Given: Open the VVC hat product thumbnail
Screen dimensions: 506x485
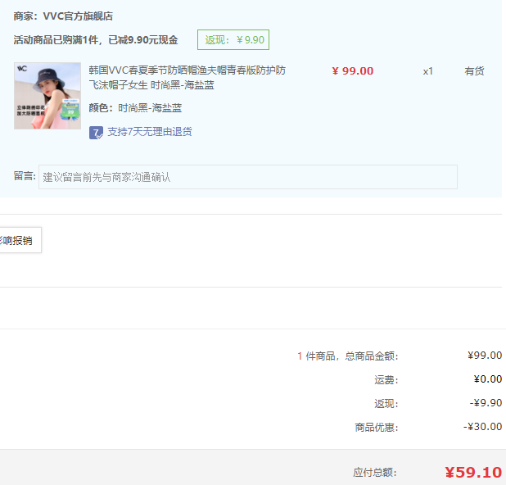Looking at the screenshot, I should click(x=47, y=96).
